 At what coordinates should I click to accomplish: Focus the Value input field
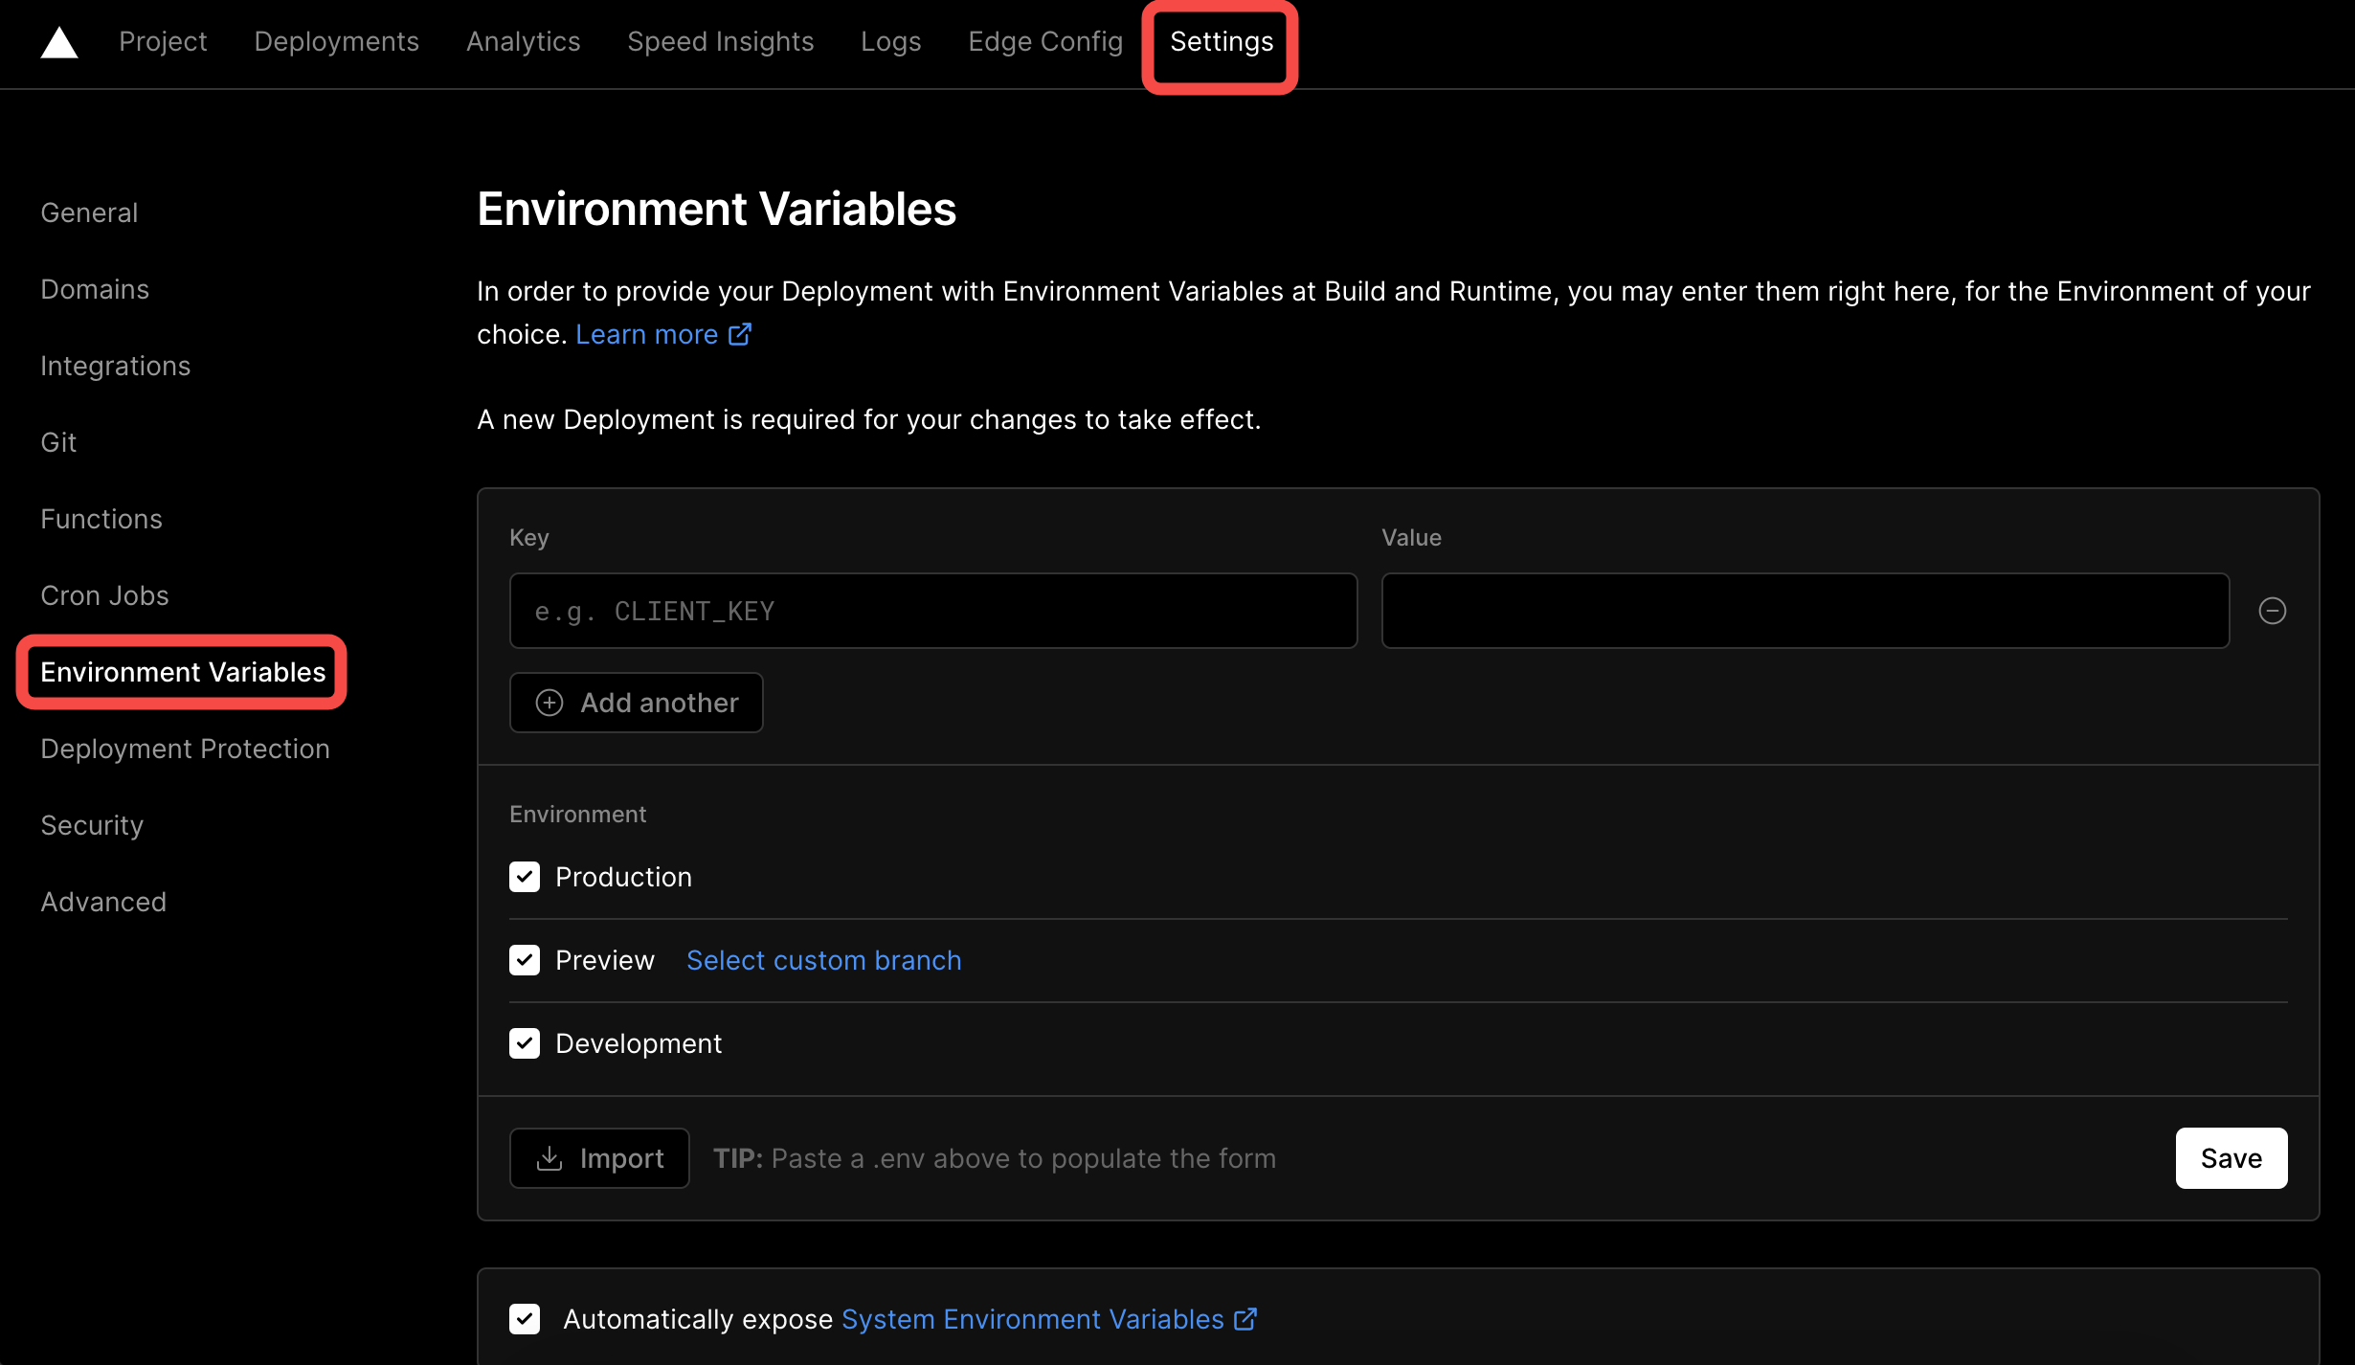[x=1805, y=611]
